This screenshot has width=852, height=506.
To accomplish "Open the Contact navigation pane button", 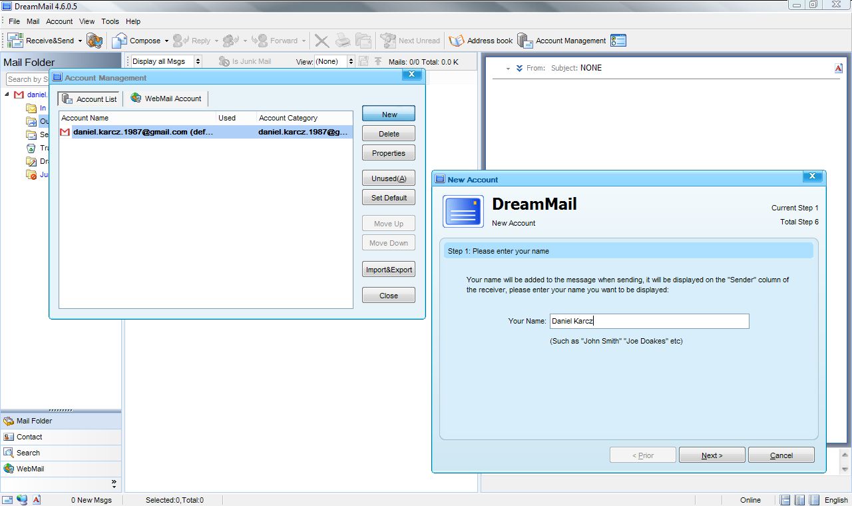I will click(x=61, y=437).
